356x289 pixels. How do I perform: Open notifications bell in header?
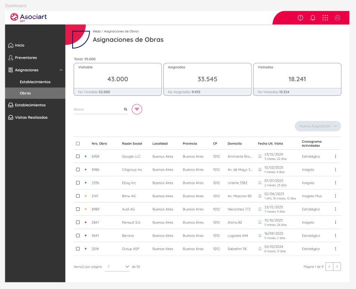coord(313,18)
